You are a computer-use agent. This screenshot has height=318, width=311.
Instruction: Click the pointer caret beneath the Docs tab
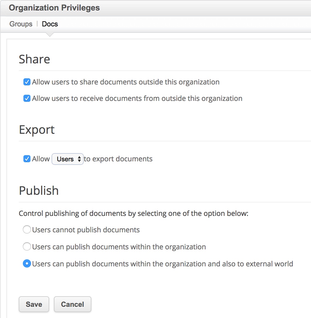coord(50,35)
